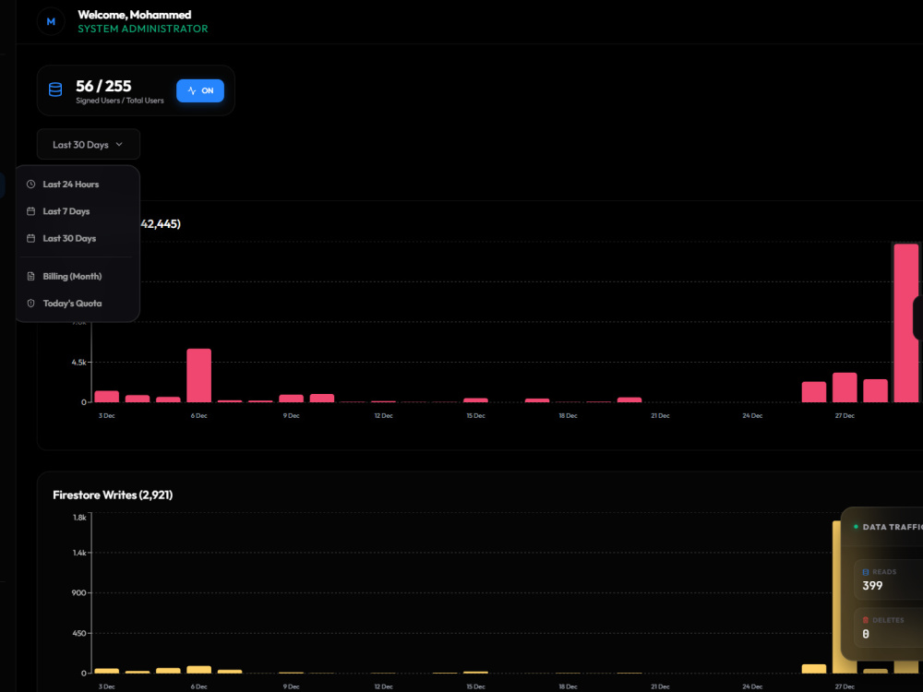Click the 4.5k axis label on reads chart
The image size is (923, 692).
[78, 363]
